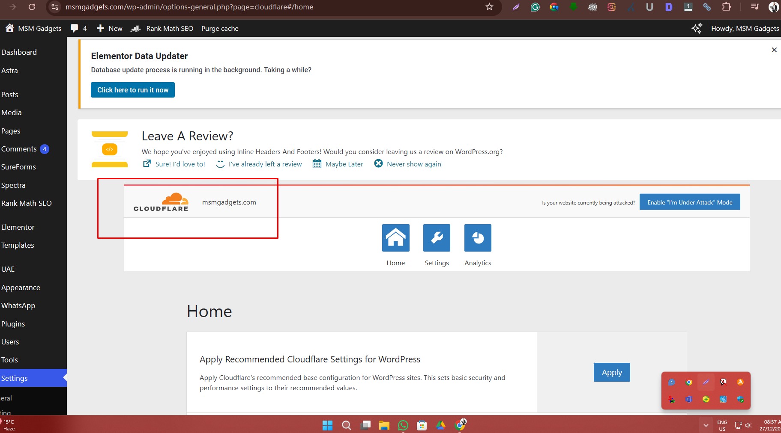
Task: Open Microsoft Store from the taskbar
Action: click(422, 425)
